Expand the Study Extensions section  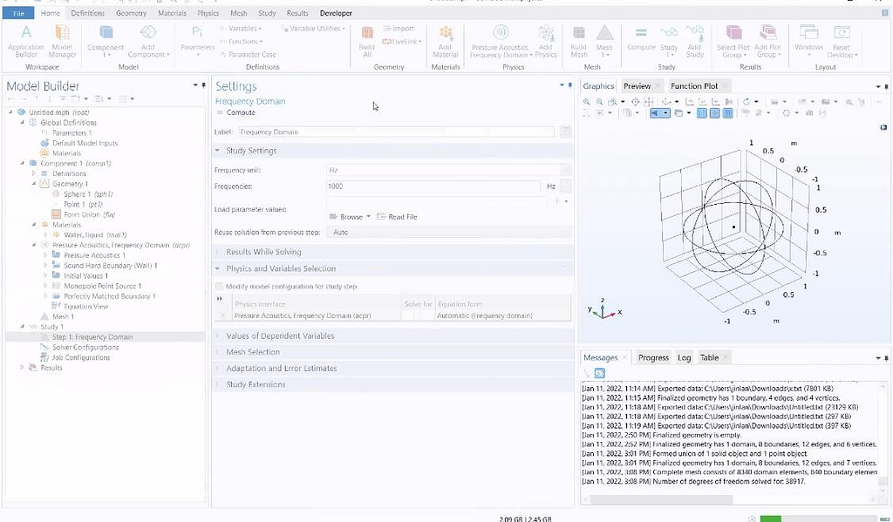[217, 384]
